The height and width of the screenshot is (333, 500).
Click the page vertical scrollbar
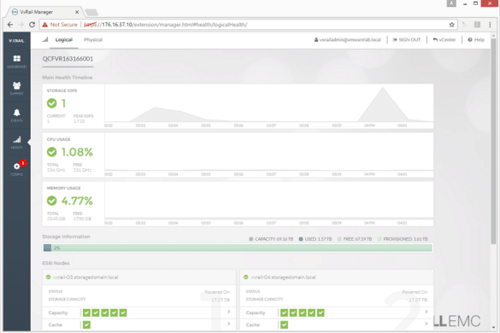[x=493, y=140]
